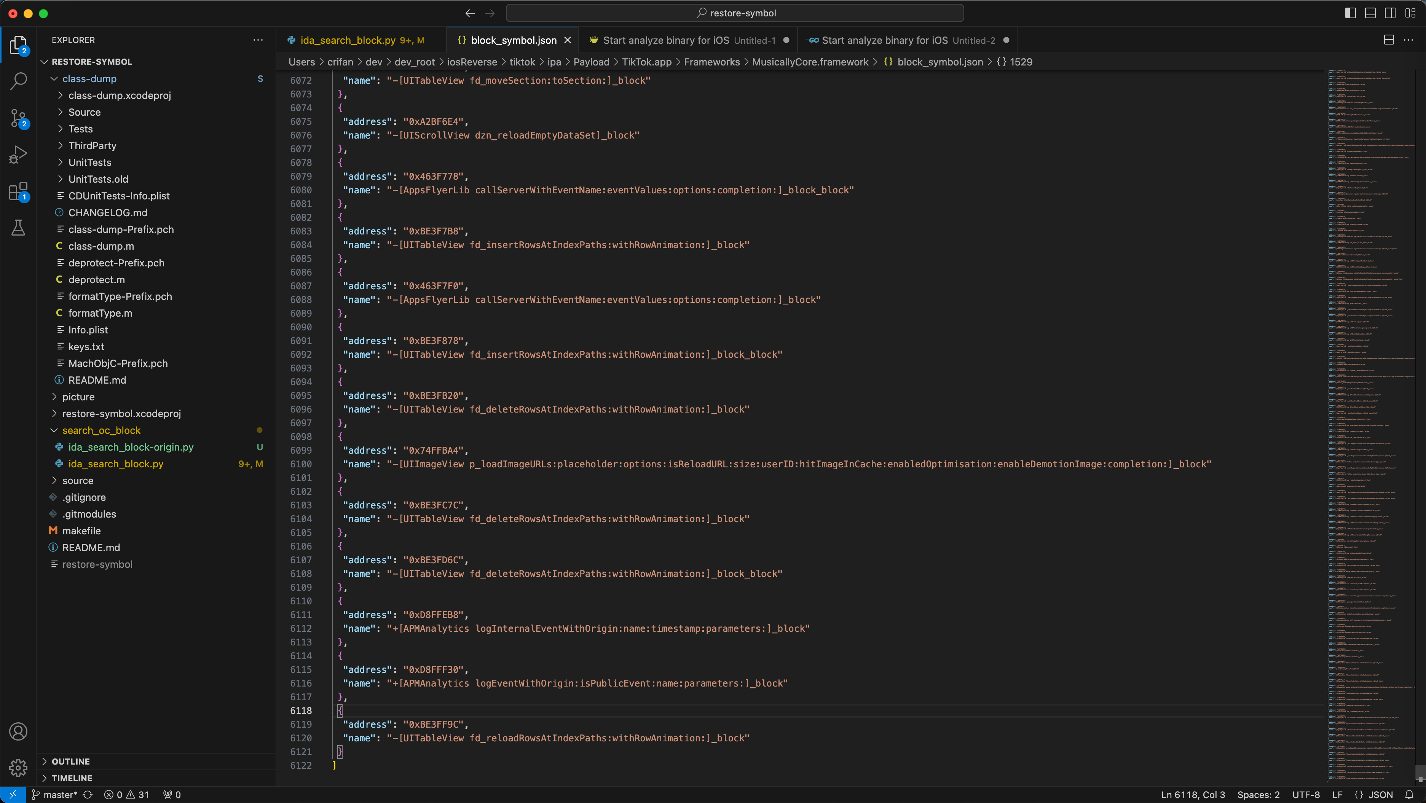Image resolution: width=1426 pixels, height=803 pixels.
Task: Open the Extensions view icon
Action: [18, 191]
